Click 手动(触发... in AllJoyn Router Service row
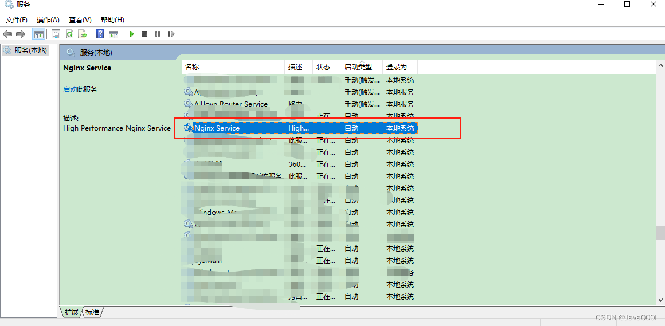The width and height of the screenshot is (665, 326). 362,104
